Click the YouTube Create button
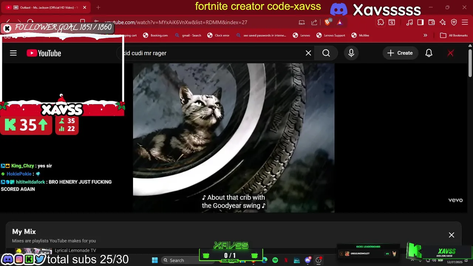The image size is (473, 266). 400,53
